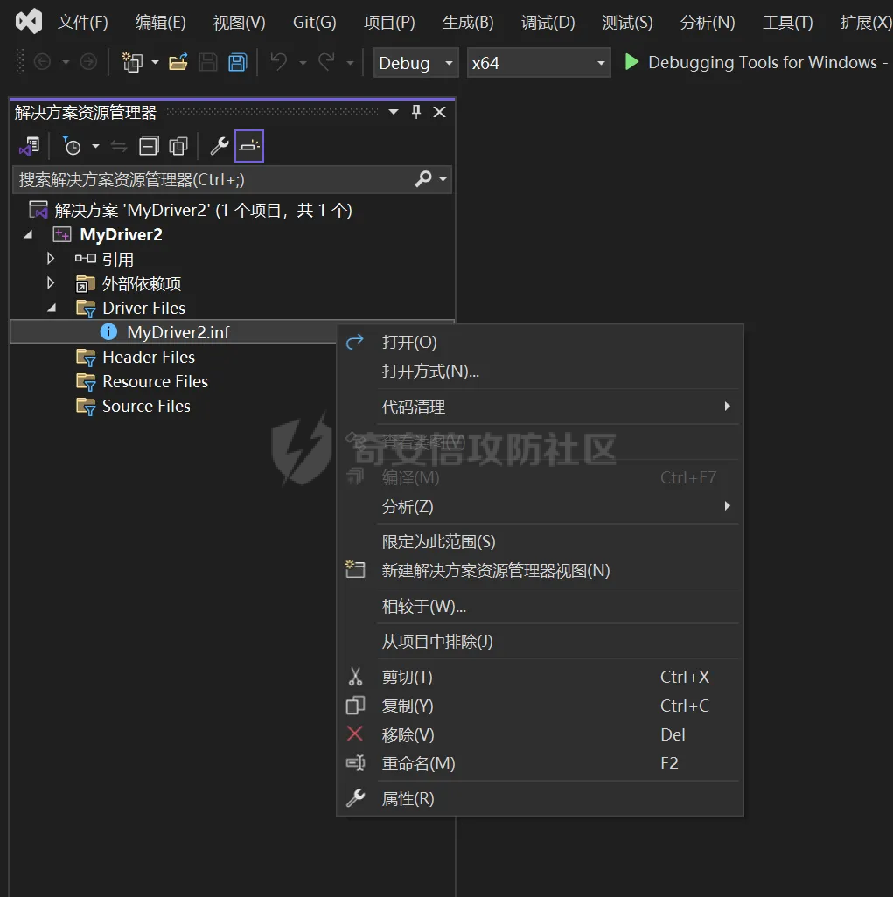Expand the 代码清理 submenu
This screenshot has width=893, height=897.
[540, 407]
